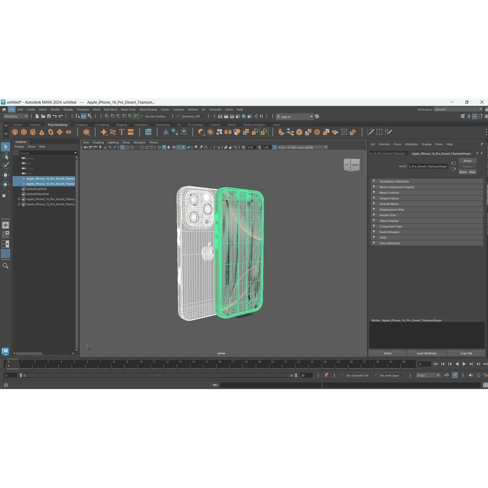488x488 pixels.
Task: Toggle the Modeling Toolkit panel icon
Action: (x=463, y=117)
